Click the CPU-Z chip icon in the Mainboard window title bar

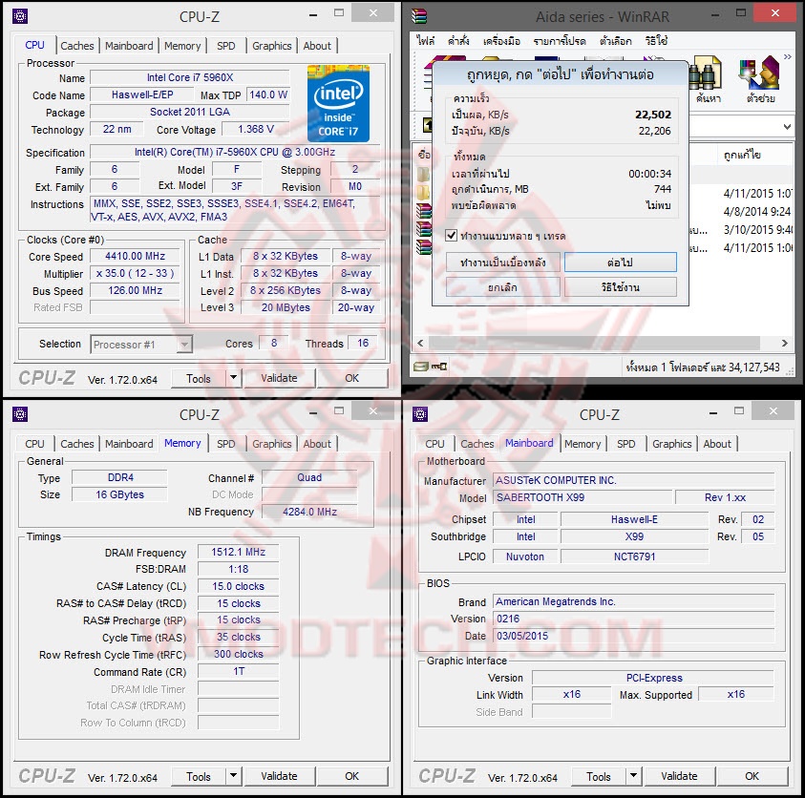pos(420,414)
